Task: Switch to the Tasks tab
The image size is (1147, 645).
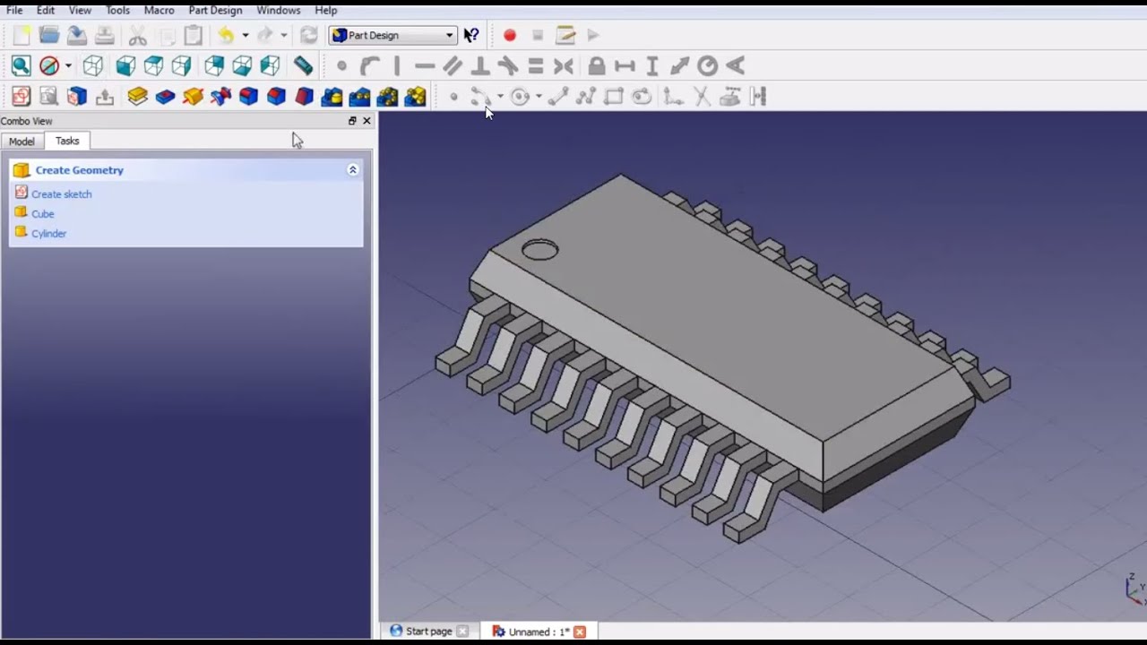Action: pos(67,141)
